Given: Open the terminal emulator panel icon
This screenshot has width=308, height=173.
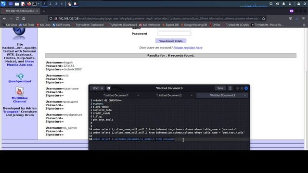Looking at the screenshot, I should [x=34, y=4].
